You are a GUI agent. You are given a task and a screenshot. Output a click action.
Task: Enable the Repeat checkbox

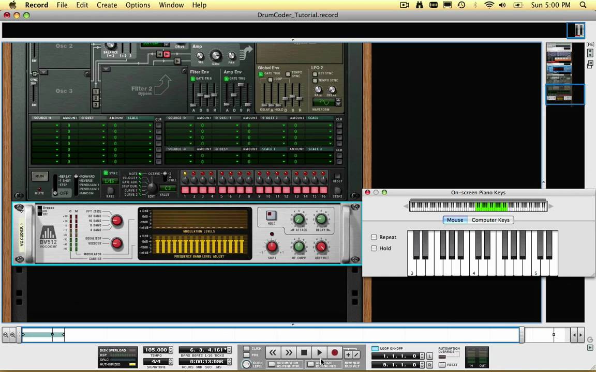tap(374, 237)
